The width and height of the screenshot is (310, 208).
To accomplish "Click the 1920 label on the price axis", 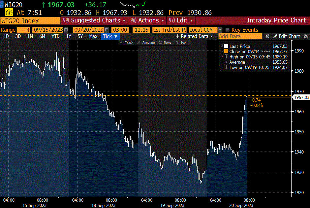I will (299, 192).
